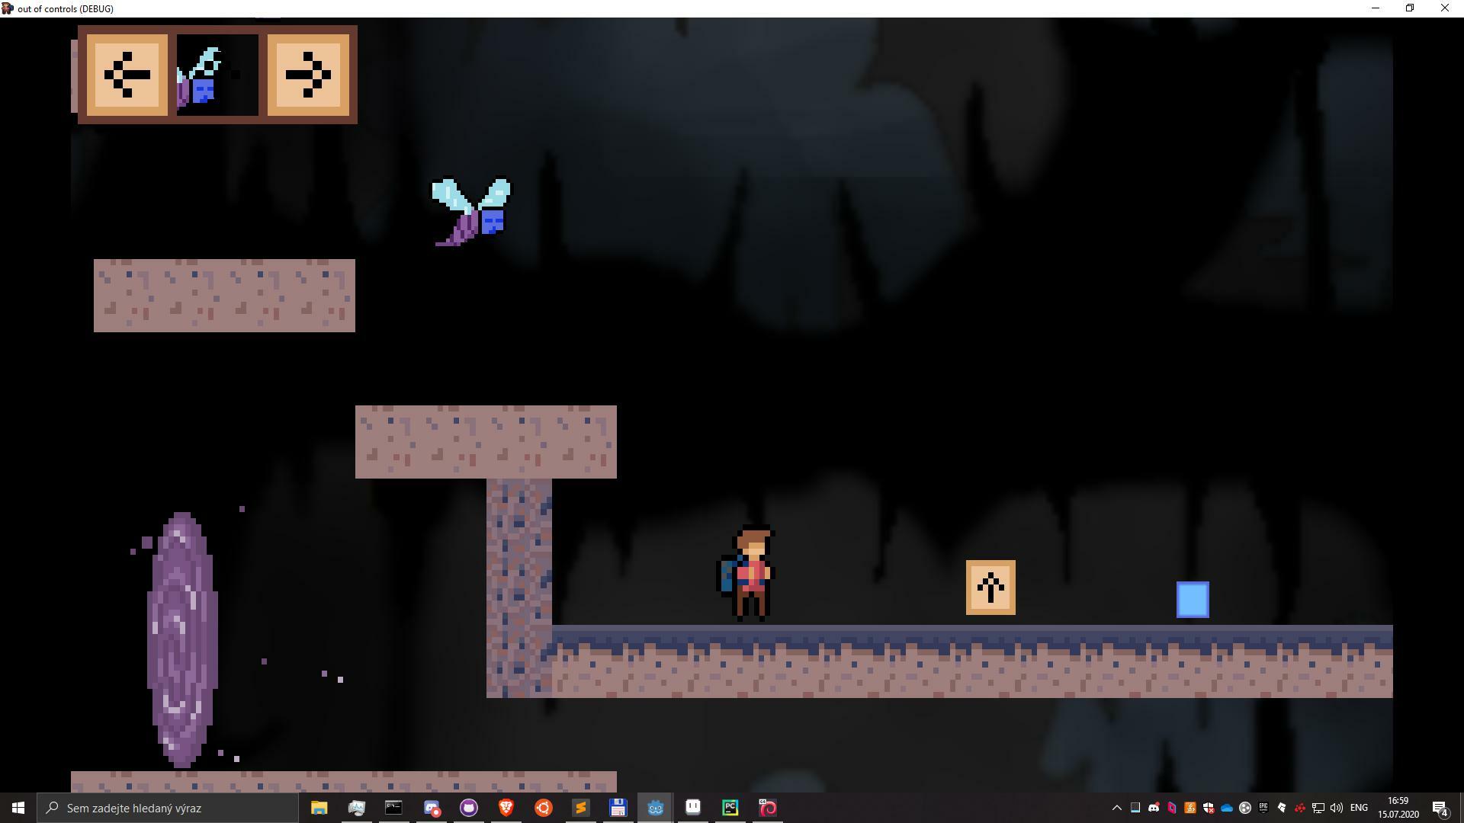Open the volume control tray icon
1464x823 pixels.
click(1336, 808)
